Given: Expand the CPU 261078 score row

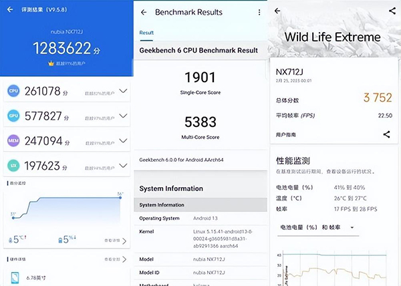Looking at the screenshot, I should (122, 90).
